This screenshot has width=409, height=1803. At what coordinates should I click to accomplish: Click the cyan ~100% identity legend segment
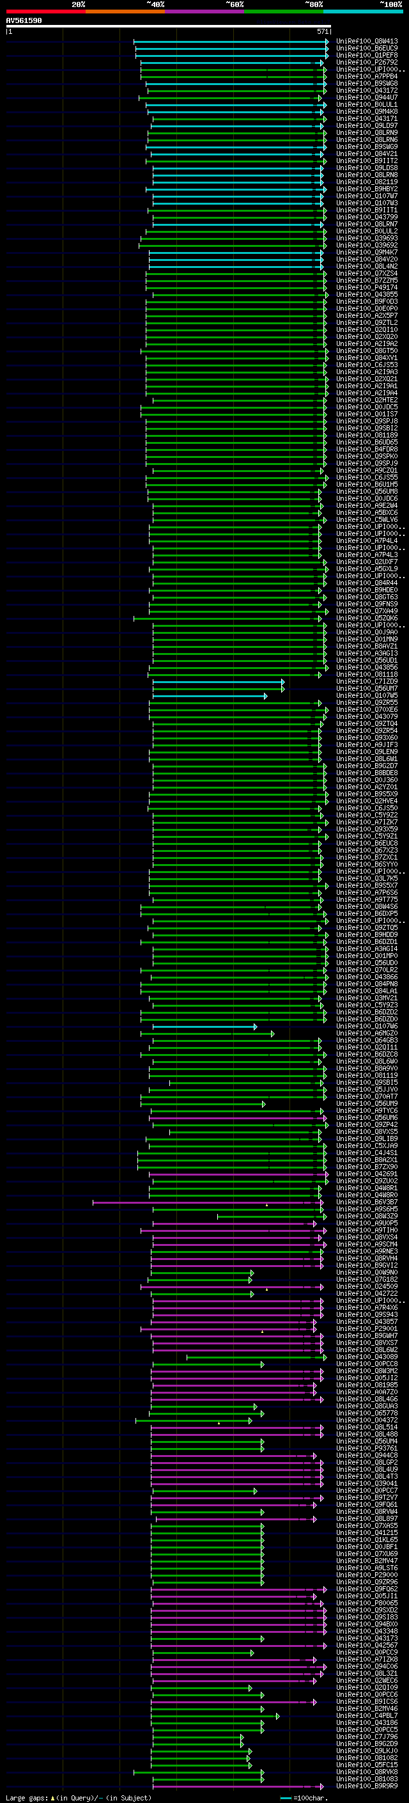pos(363,12)
